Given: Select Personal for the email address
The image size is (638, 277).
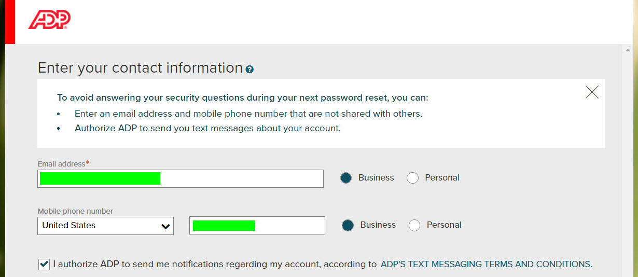Looking at the screenshot, I should 412,178.
